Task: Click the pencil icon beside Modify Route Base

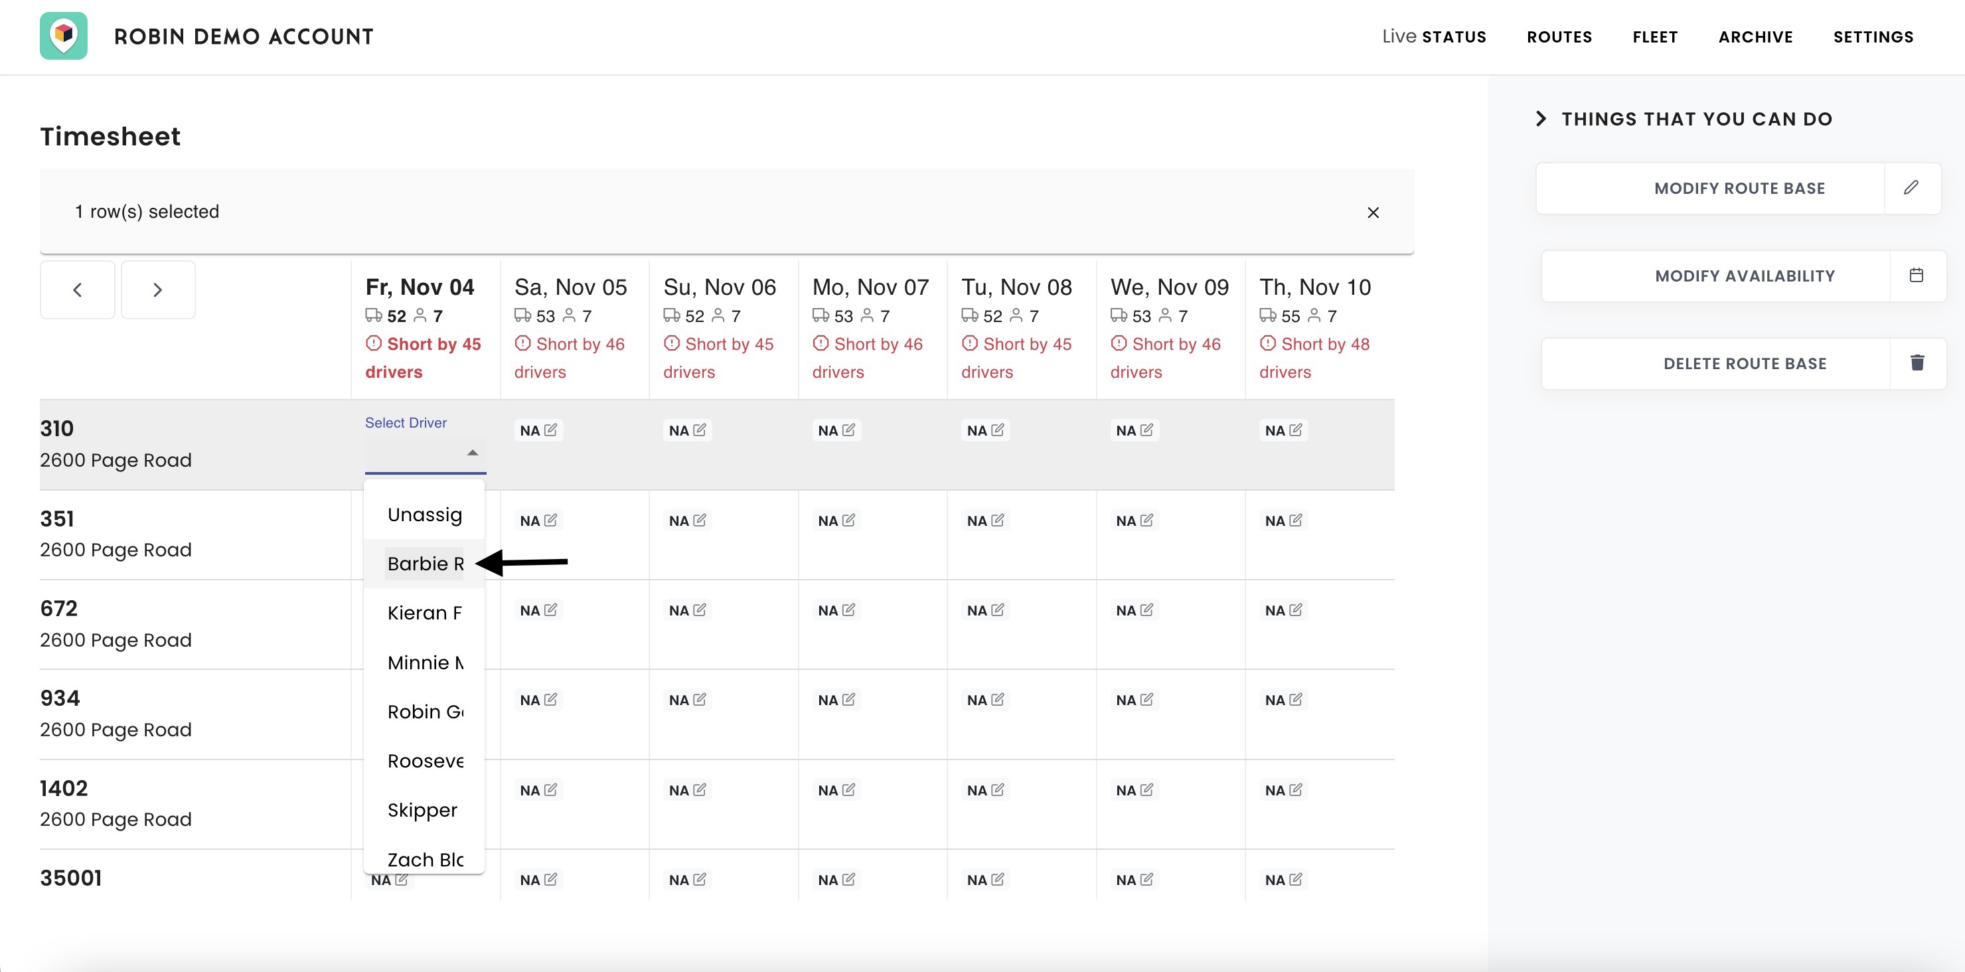Action: pyautogui.click(x=1911, y=188)
